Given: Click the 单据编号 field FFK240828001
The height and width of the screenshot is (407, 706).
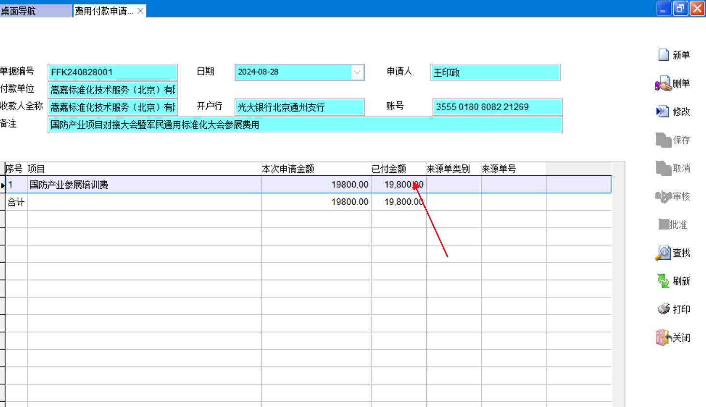Looking at the screenshot, I should point(113,72).
